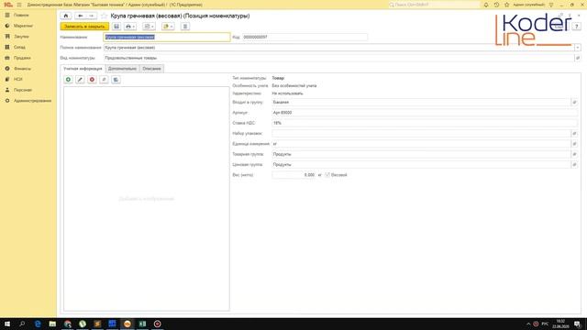
Task: Click the Полное наименование field
Action: click(338, 48)
